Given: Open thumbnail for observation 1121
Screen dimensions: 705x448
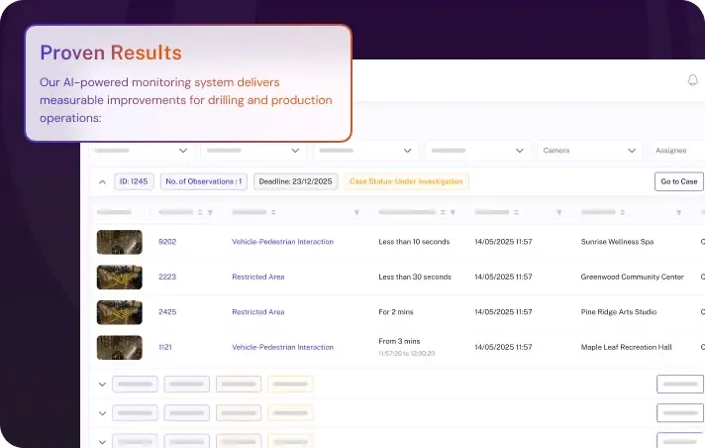Looking at the screenshot, I should pos(120,347).
